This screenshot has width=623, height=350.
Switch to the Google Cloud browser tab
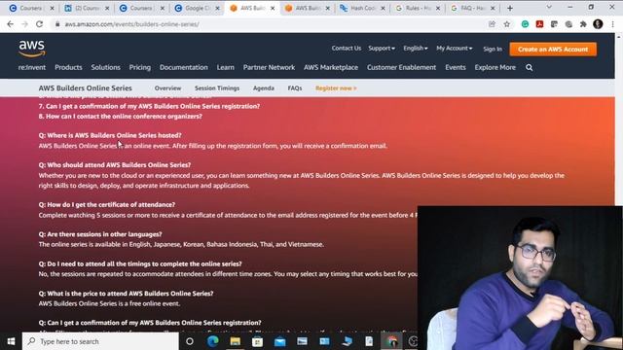(x=197, y=8)
